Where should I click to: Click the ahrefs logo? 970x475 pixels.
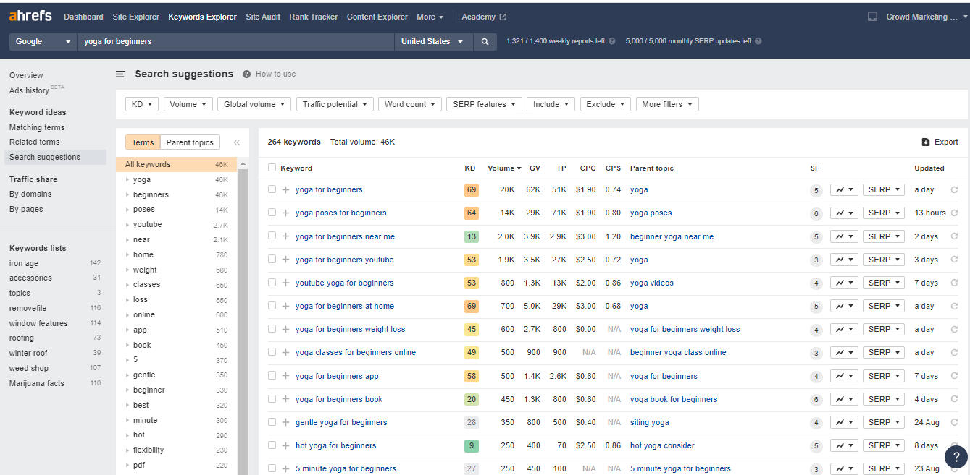coord(30,15)
